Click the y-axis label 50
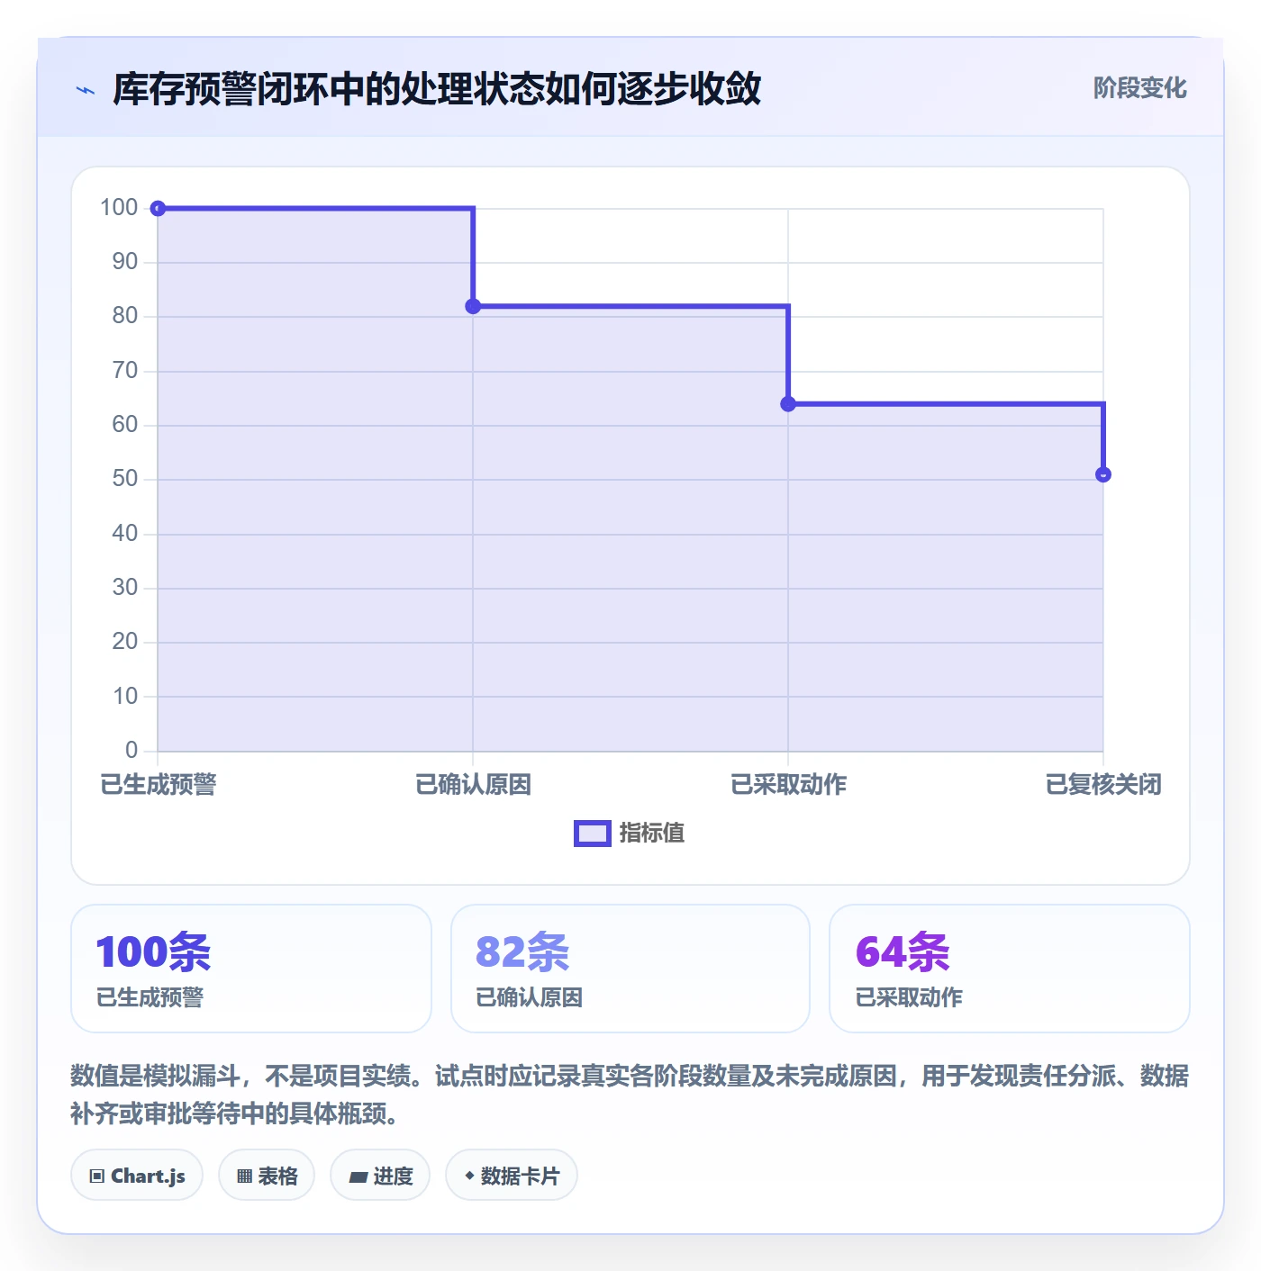This screenshot has width=1261, height=1271. tap(125, 479)
